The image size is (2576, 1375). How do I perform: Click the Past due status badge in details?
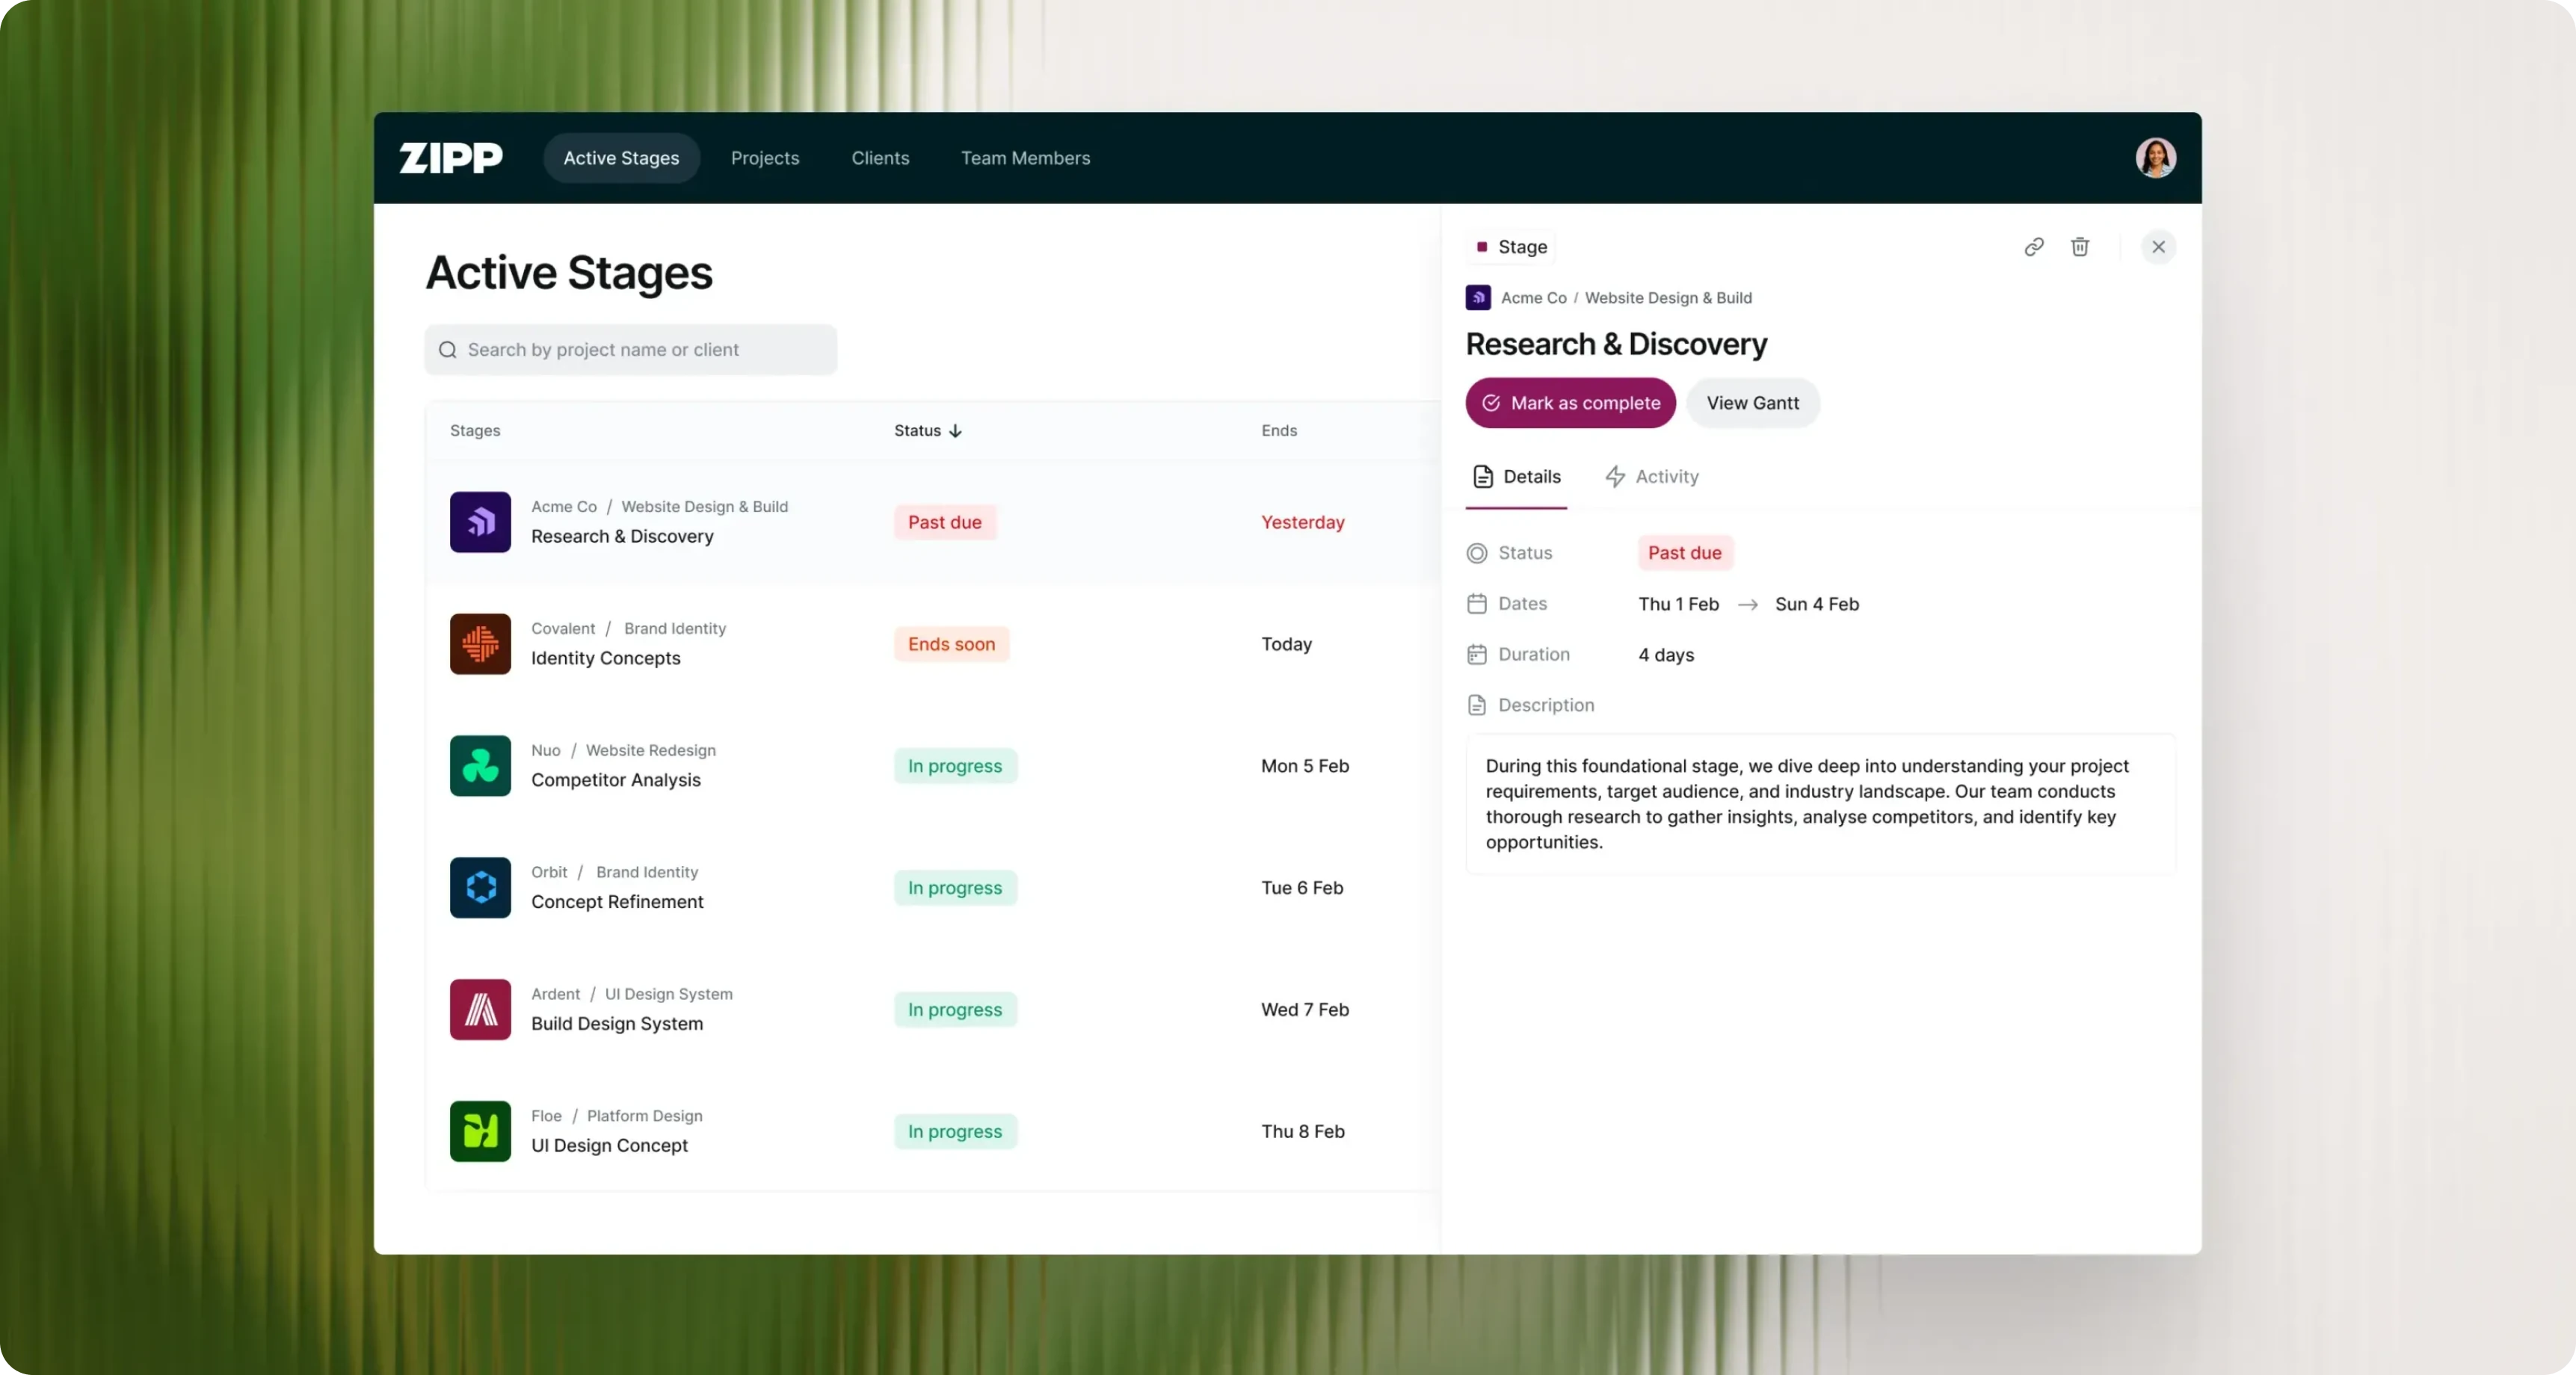coord(1684,553)
